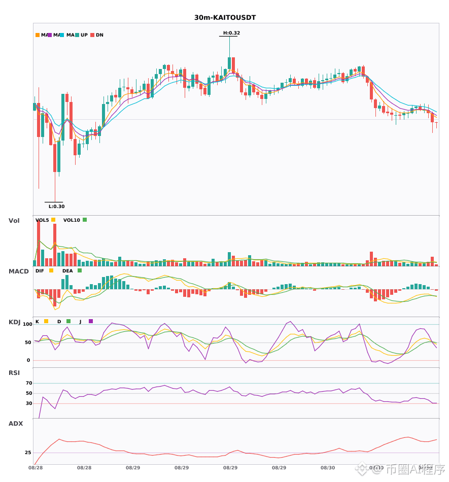
Task: Click the VOL10 legend text
Action: 72,220
